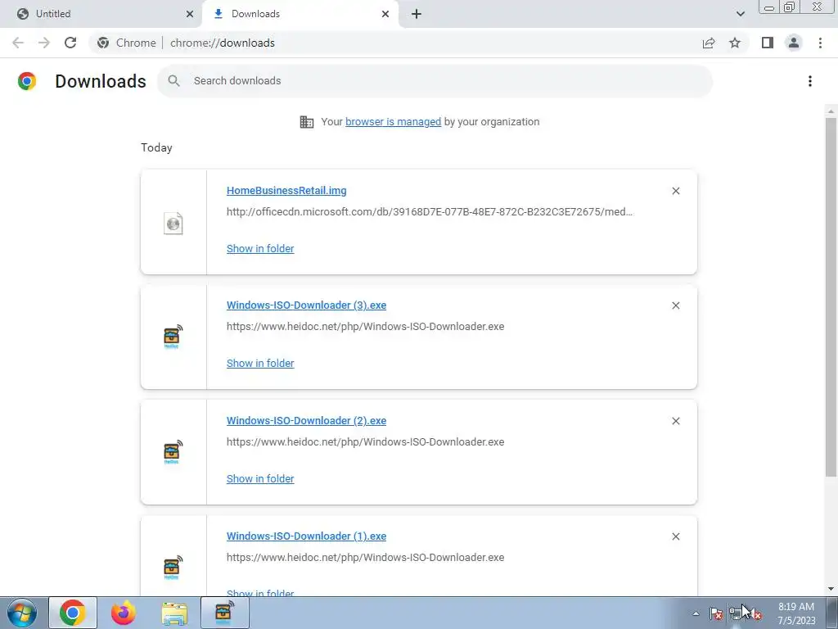The height and width of the screenshot is (629, 838).
Task: Open the HomeBusinessRetail.img file link
Action: 286,191
